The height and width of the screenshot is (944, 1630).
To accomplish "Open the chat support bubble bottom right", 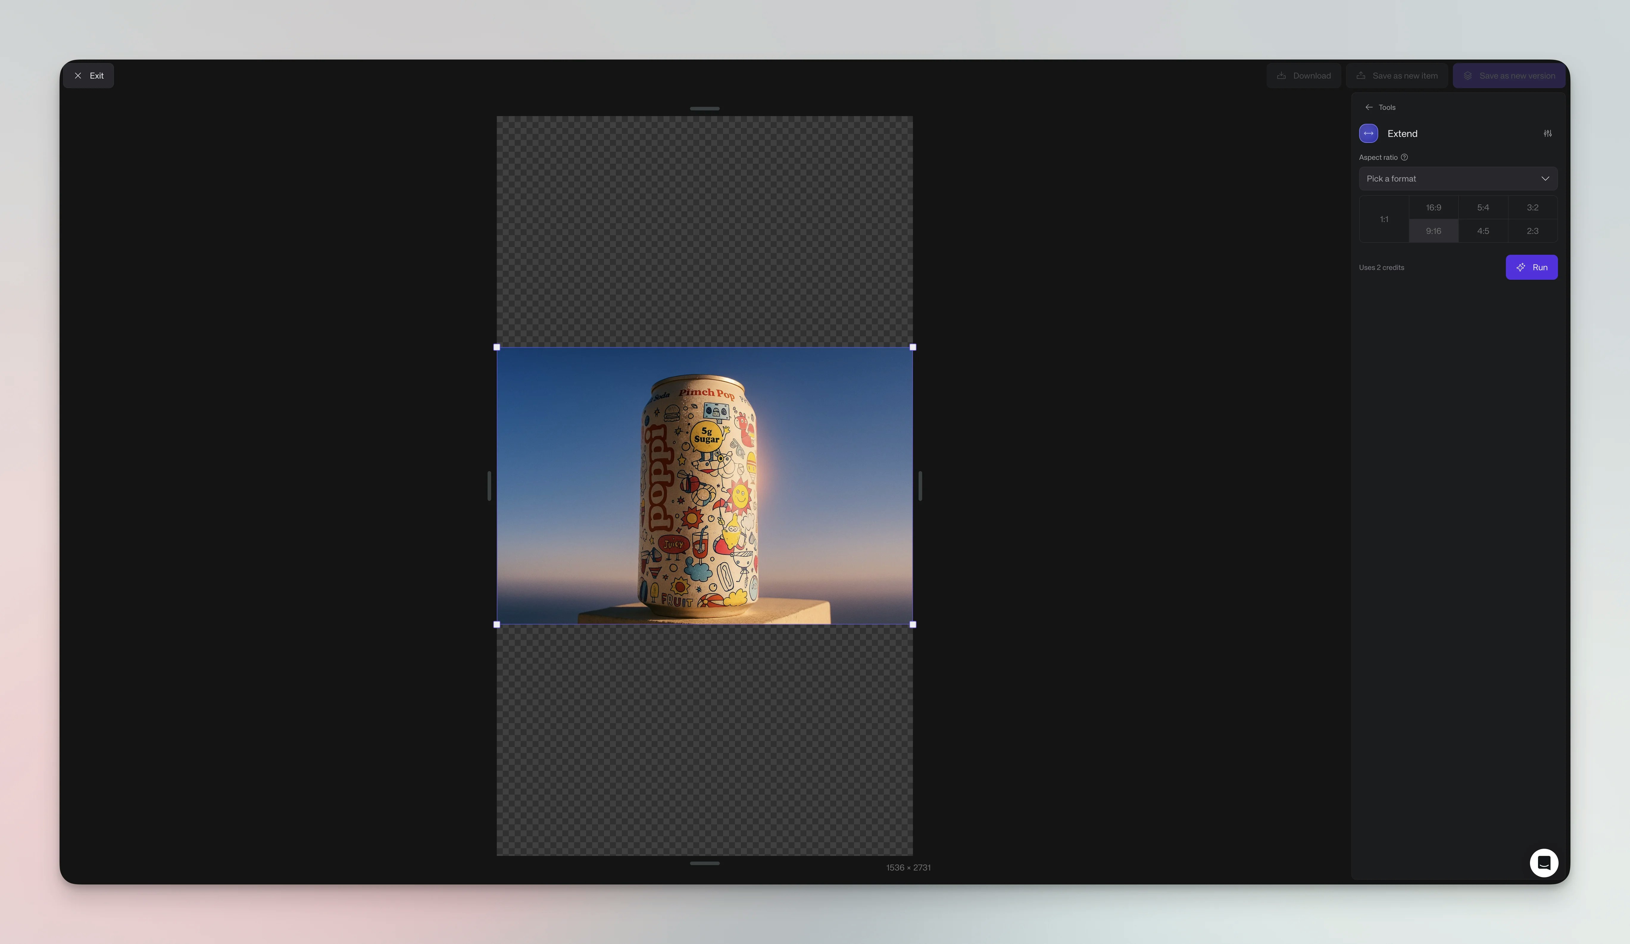I will (x=1545, y=862).
